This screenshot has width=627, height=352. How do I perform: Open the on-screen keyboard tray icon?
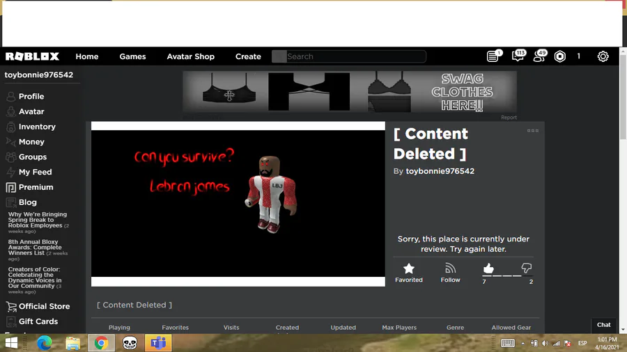click(507, 343)
